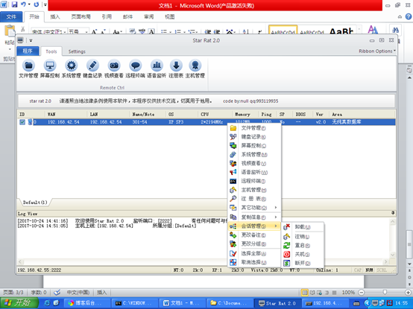
Task: Open 文件管理 in Star Rat ribbon
Action: click(x=28, y=69)
